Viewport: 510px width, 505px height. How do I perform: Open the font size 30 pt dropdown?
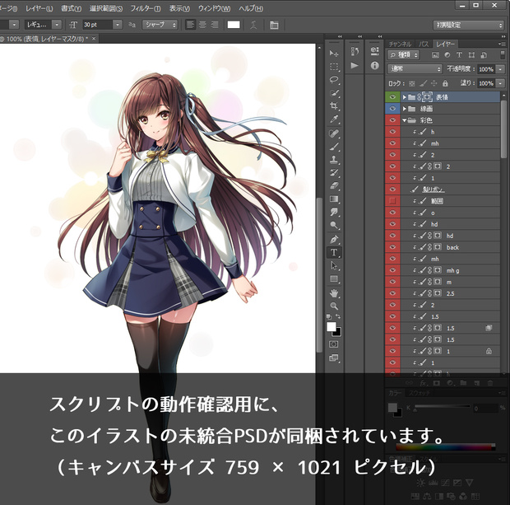coord(118,25)
